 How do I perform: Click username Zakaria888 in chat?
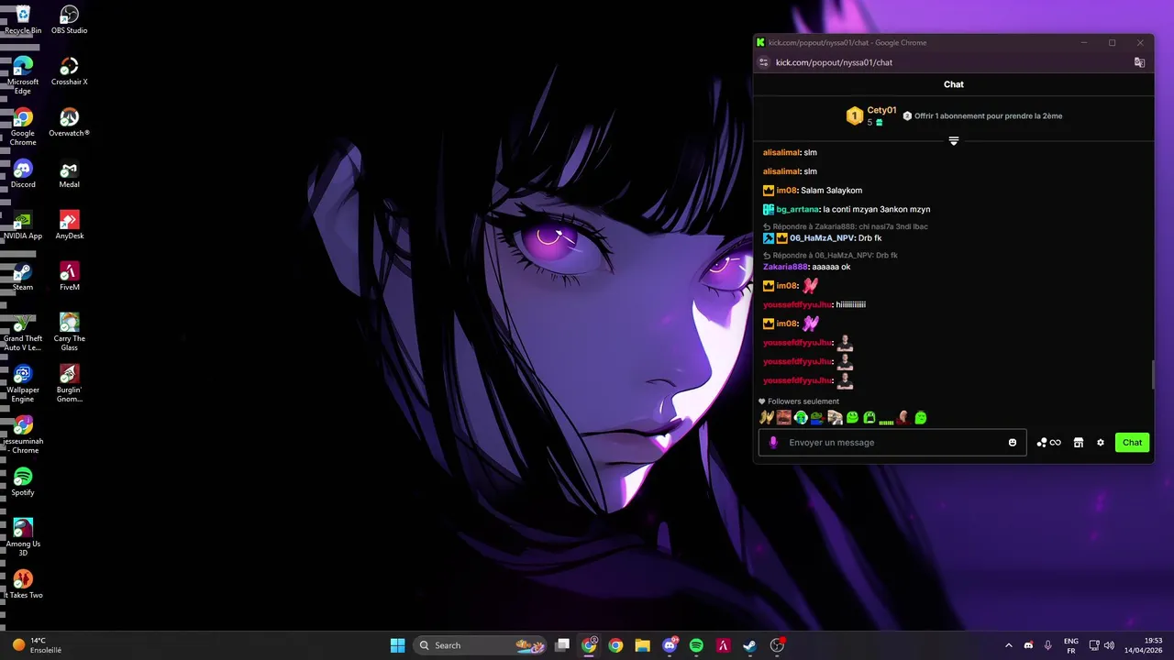785,267
